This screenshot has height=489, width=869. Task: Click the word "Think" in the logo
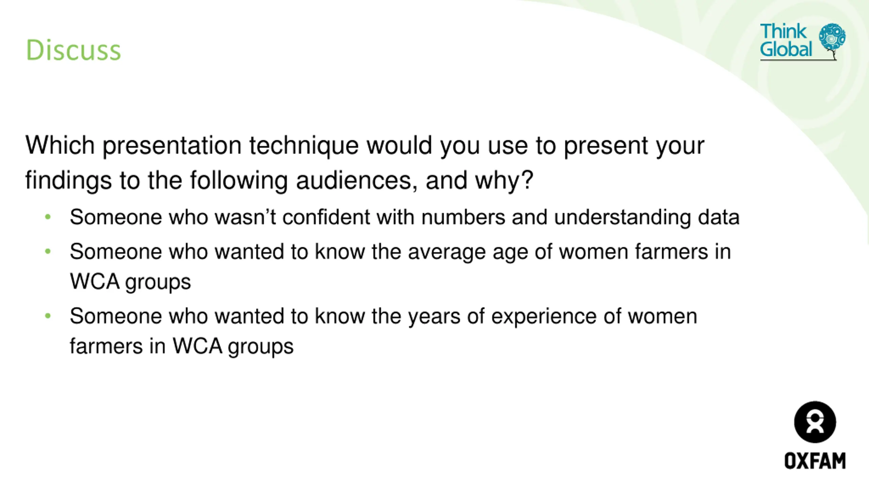click(783, 31)
